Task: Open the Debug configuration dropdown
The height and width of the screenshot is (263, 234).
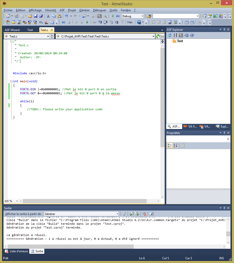Action: 142,16
